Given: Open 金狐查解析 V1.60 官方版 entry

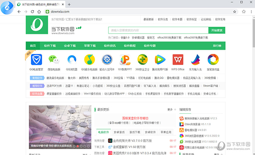Looking at the screenshot, I should point(129,147).
